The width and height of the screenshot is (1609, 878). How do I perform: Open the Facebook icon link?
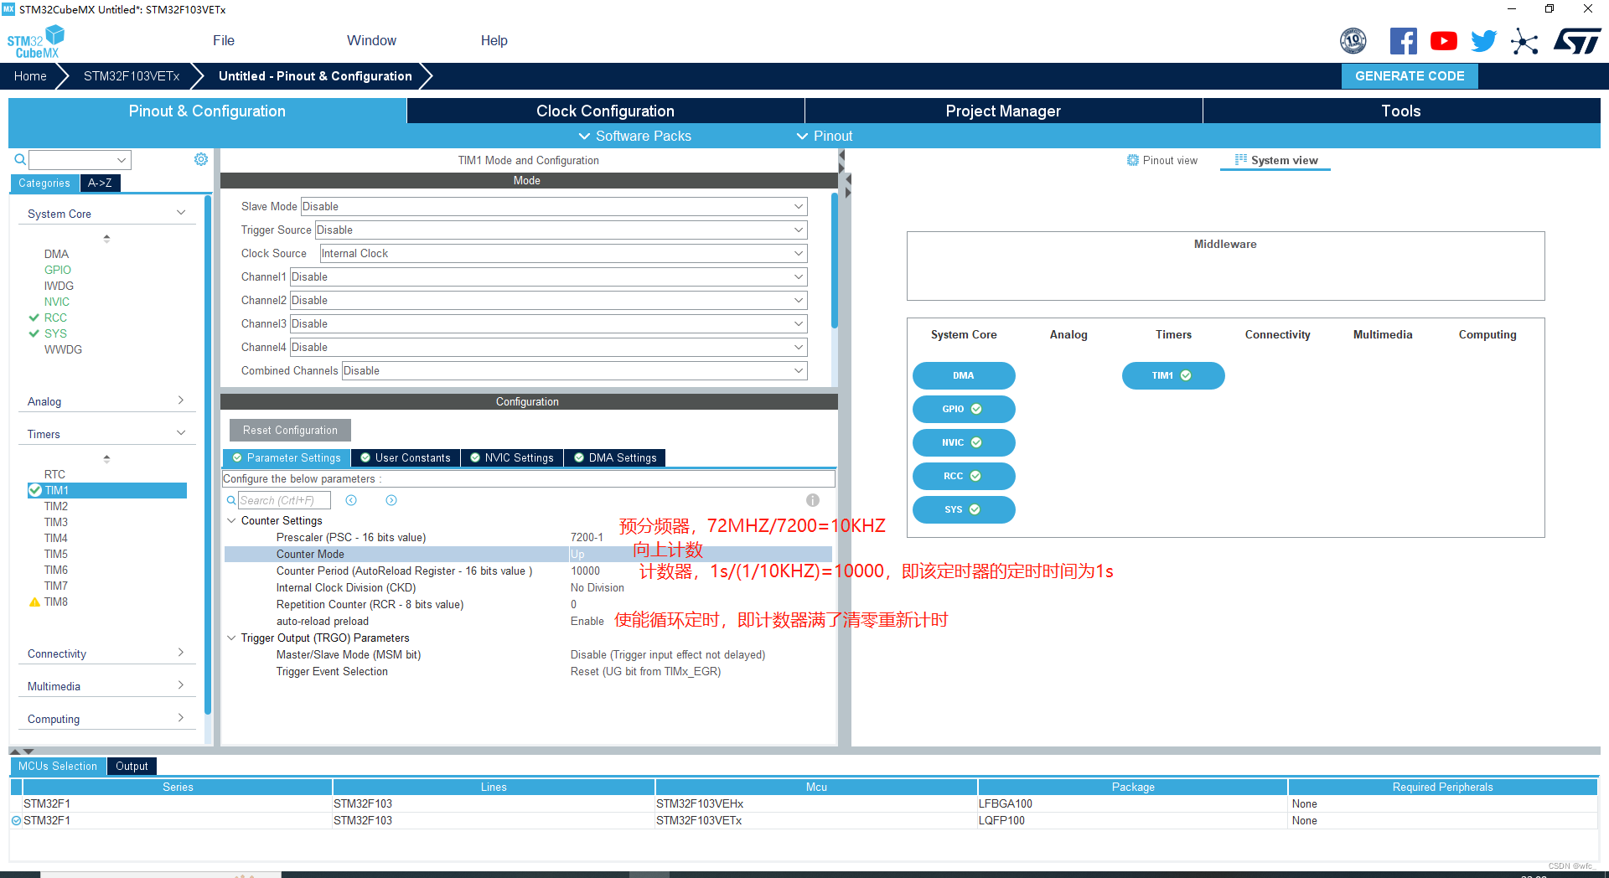tap(1404, 41)
